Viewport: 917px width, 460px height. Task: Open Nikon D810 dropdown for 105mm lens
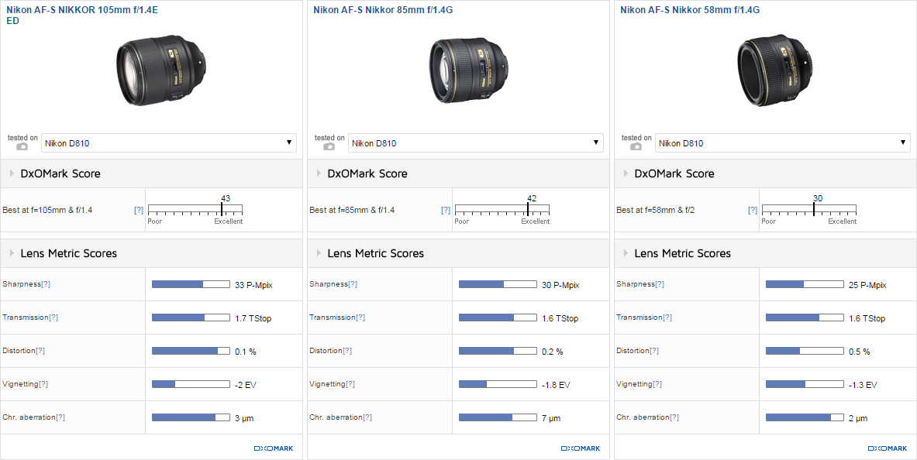[169, 143]
